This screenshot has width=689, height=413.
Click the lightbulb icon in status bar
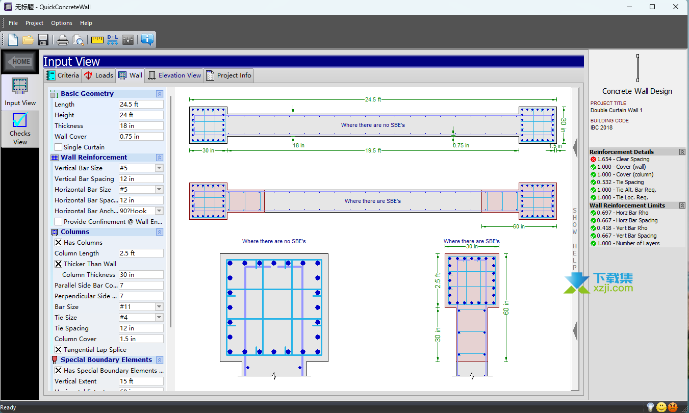coord(651,407)
